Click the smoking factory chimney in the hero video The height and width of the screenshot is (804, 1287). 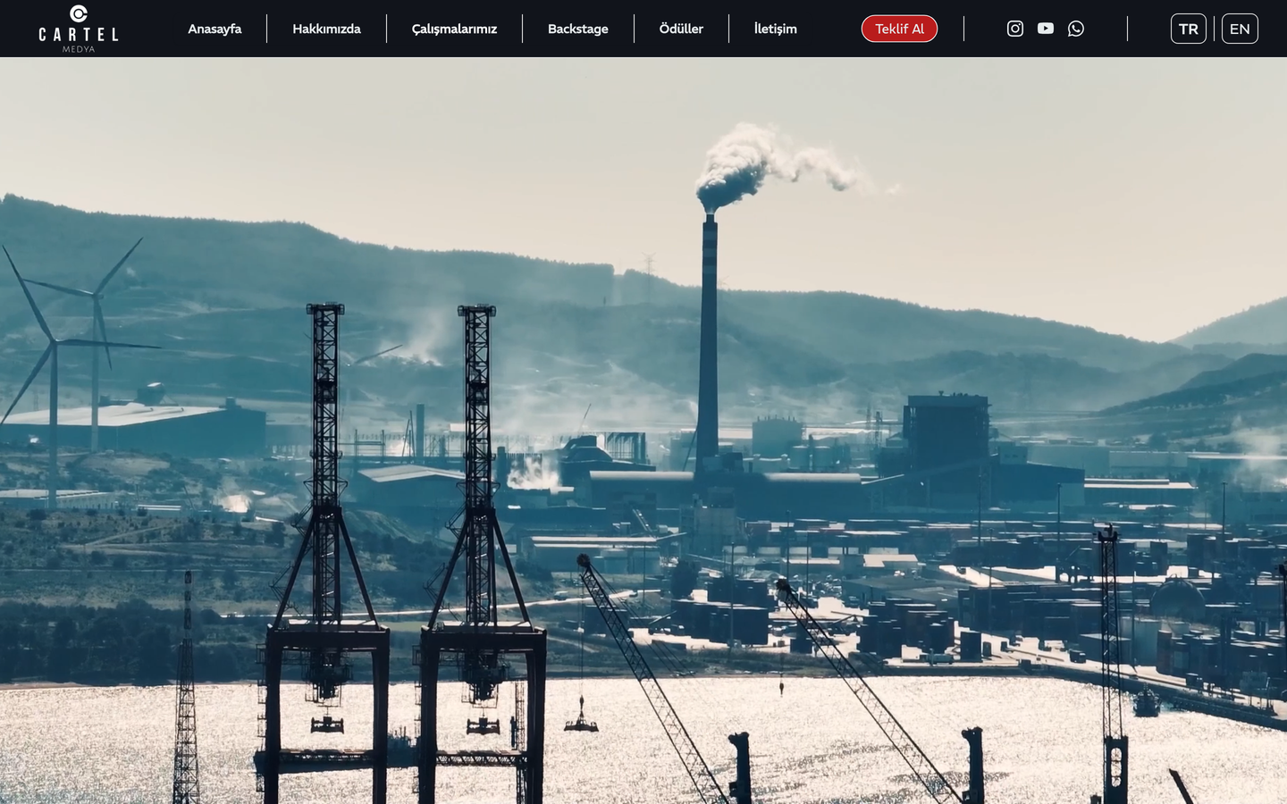708,339
